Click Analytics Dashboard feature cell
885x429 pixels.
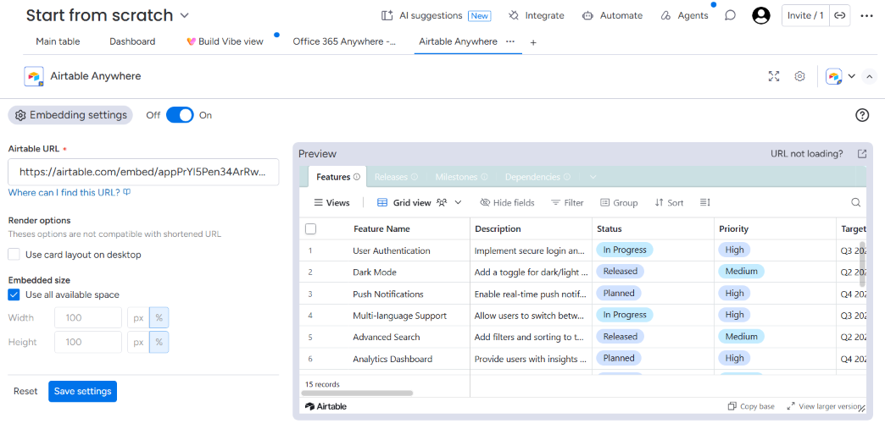(x=392, y=359)
